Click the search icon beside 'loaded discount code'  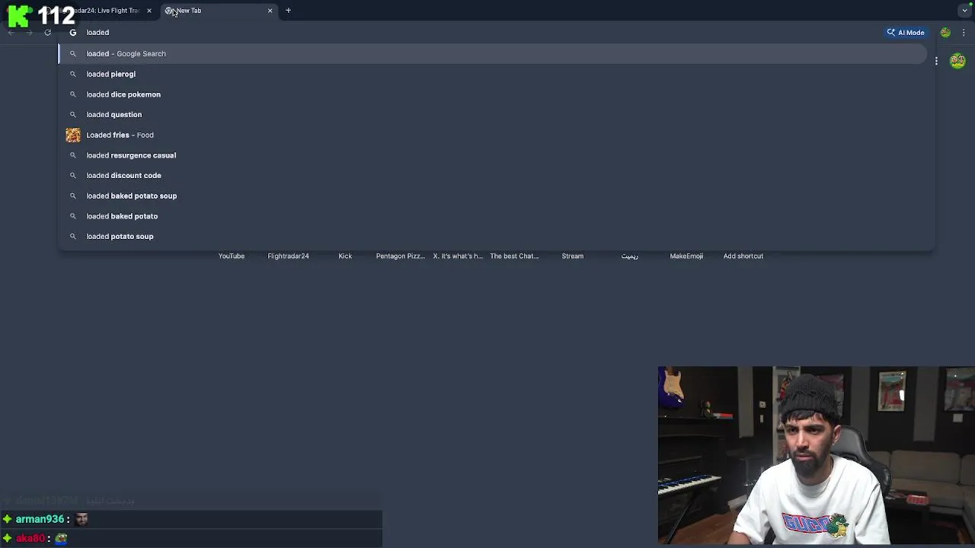pyautogui.click(x=73, y=175)
